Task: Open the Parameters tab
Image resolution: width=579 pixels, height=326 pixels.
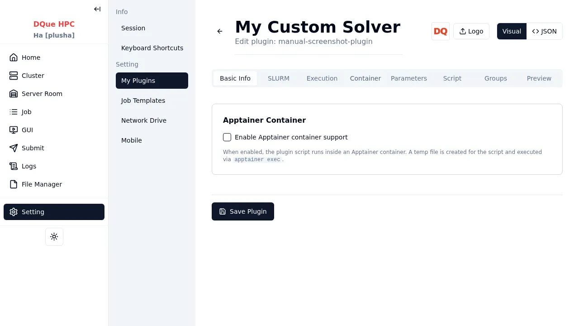Action: coord(409,78)
